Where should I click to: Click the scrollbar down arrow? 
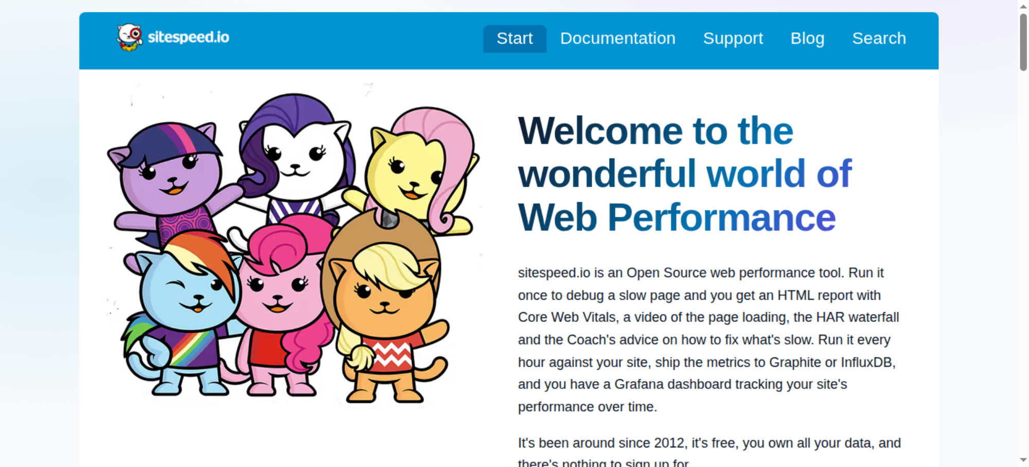[x=1023, y=460]
